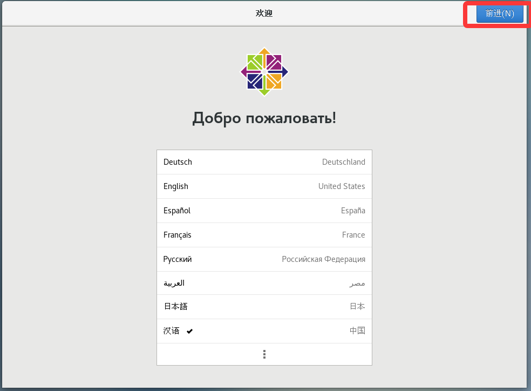
Task: Click the 前进(N) next button
Action: pos(500,13)
